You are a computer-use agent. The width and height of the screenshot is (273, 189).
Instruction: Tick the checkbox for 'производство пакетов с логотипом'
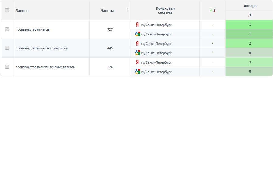7,48
